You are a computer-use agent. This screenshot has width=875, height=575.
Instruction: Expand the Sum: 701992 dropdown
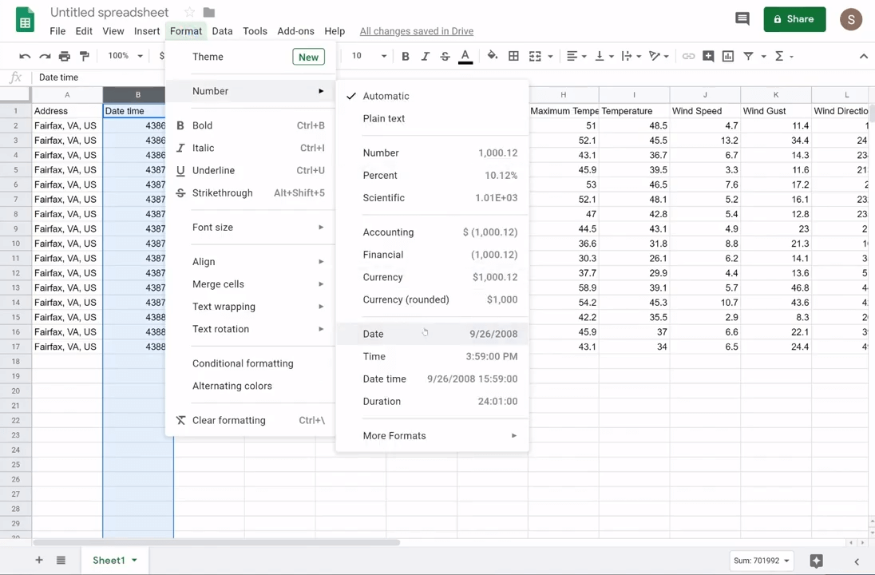pos(761,561)
